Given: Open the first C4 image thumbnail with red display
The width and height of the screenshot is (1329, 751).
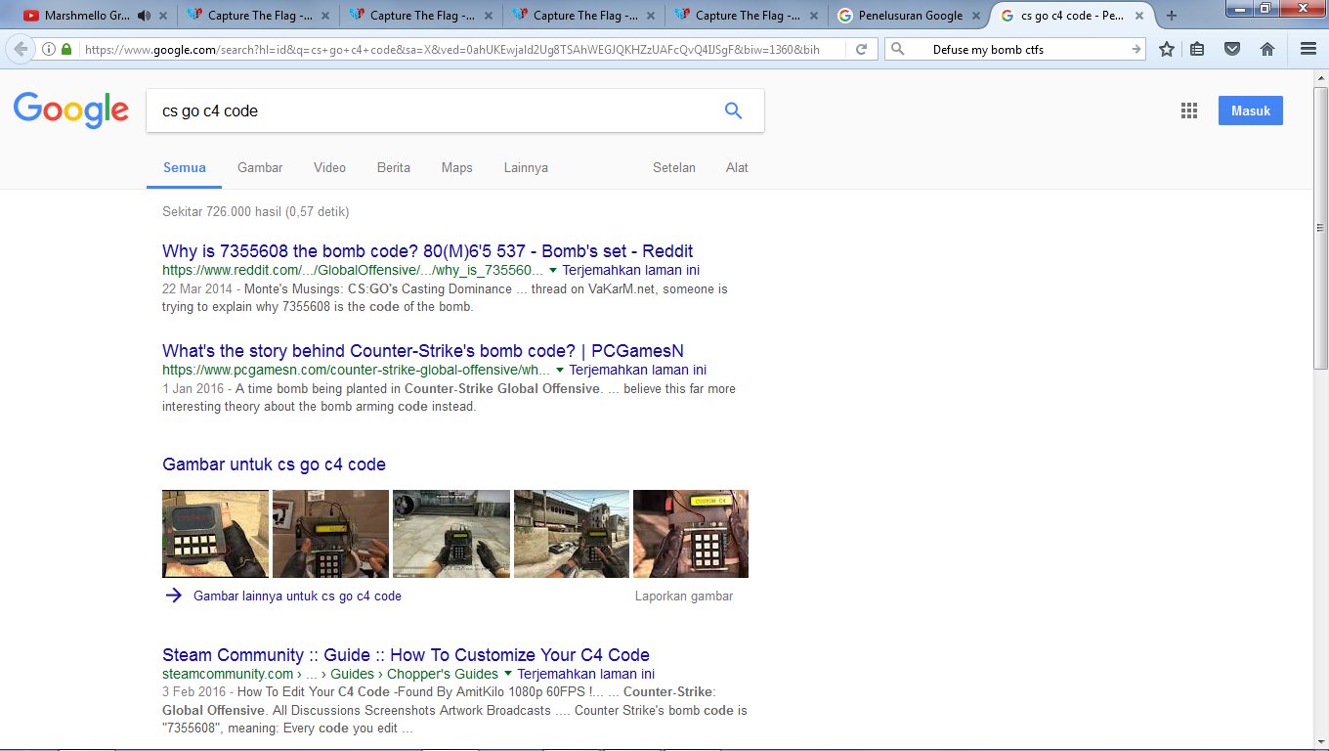Looking at the screenshot, I should point(215,534).
